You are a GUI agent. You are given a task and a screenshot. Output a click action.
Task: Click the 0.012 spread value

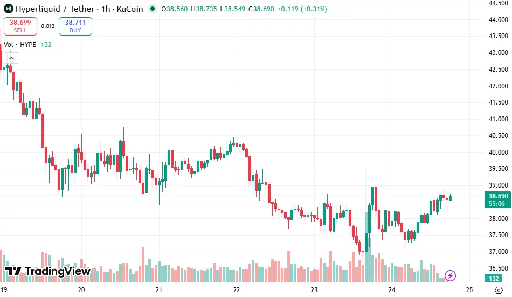coord(48,26)
